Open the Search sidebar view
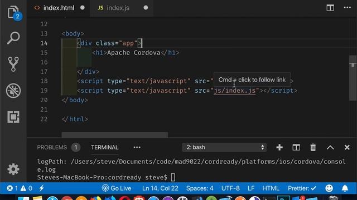This screenshot has width=357, height=200. click(x=13, y=38)
